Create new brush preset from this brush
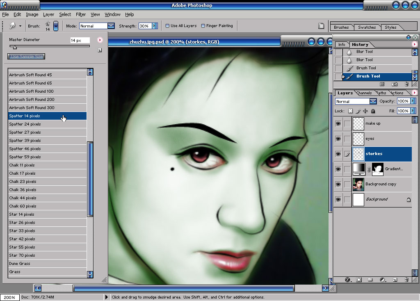This screenshot has height=301, width=420. (100, 50)
